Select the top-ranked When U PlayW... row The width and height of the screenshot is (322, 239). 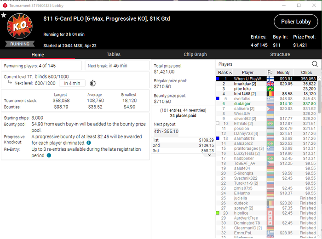coord(266,79)
